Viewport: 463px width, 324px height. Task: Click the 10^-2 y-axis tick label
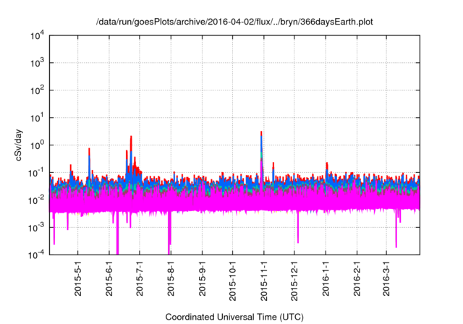(x=37, y=200)
